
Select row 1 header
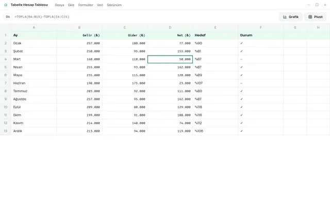point(6,35)
